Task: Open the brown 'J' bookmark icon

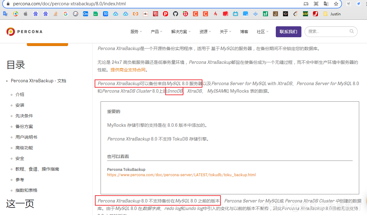Action: click(x=275, y=14)
